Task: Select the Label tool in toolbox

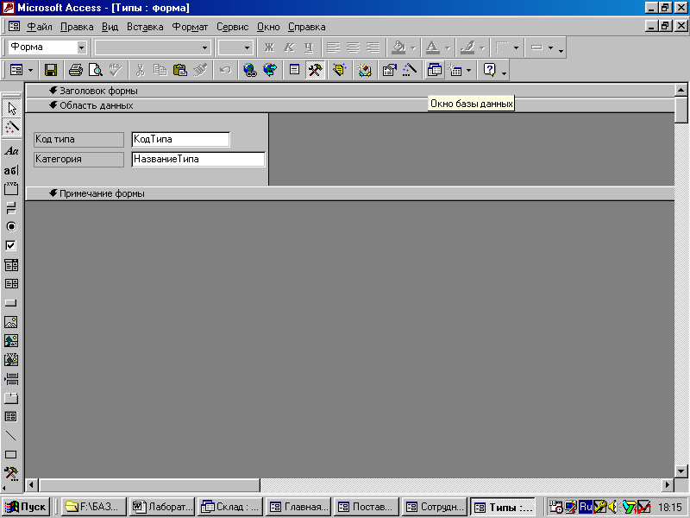Action: (11, 151)
